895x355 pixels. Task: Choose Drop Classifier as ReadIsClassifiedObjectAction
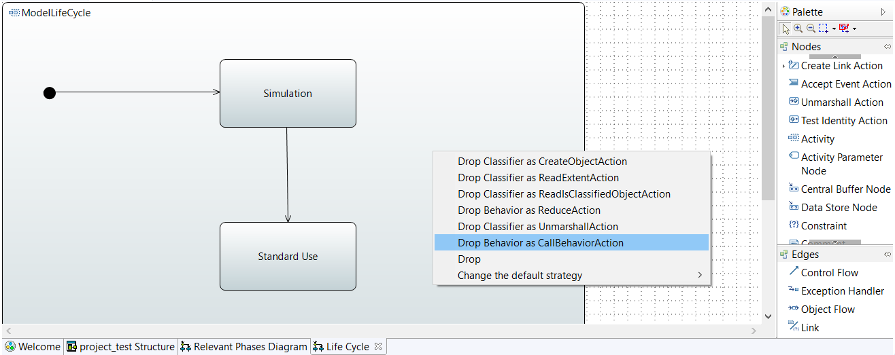(572, 194)
